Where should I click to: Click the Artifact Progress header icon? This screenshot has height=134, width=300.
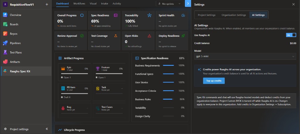(x=60, y=58)
